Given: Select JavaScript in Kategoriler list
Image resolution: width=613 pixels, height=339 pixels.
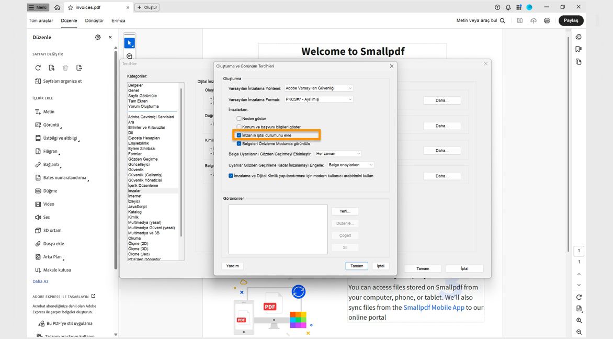Looking at the screenshot, I should 138,207.
